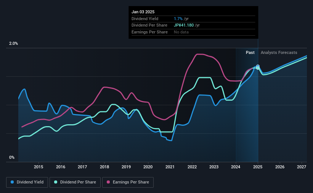Screen dimensions: 313x193
Task: Click the 2020 x-axis label
Action: 148,167
